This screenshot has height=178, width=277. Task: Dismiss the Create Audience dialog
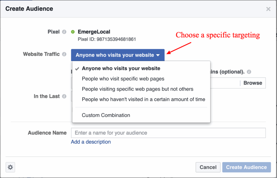pos(268,9)
